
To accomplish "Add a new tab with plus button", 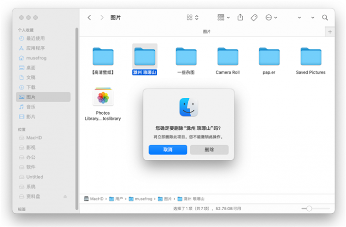I will click(330, 32).
